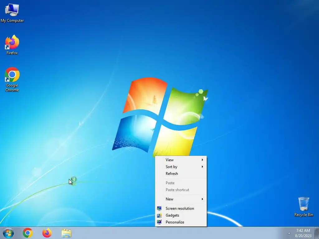Click the Show desktop strip

[317, 233]
